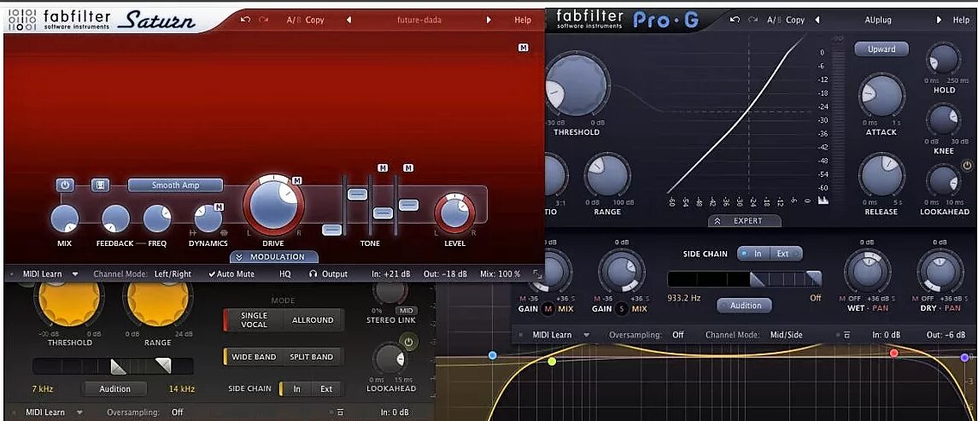Select the green EQ node in Pro-Q

(552, 361)
